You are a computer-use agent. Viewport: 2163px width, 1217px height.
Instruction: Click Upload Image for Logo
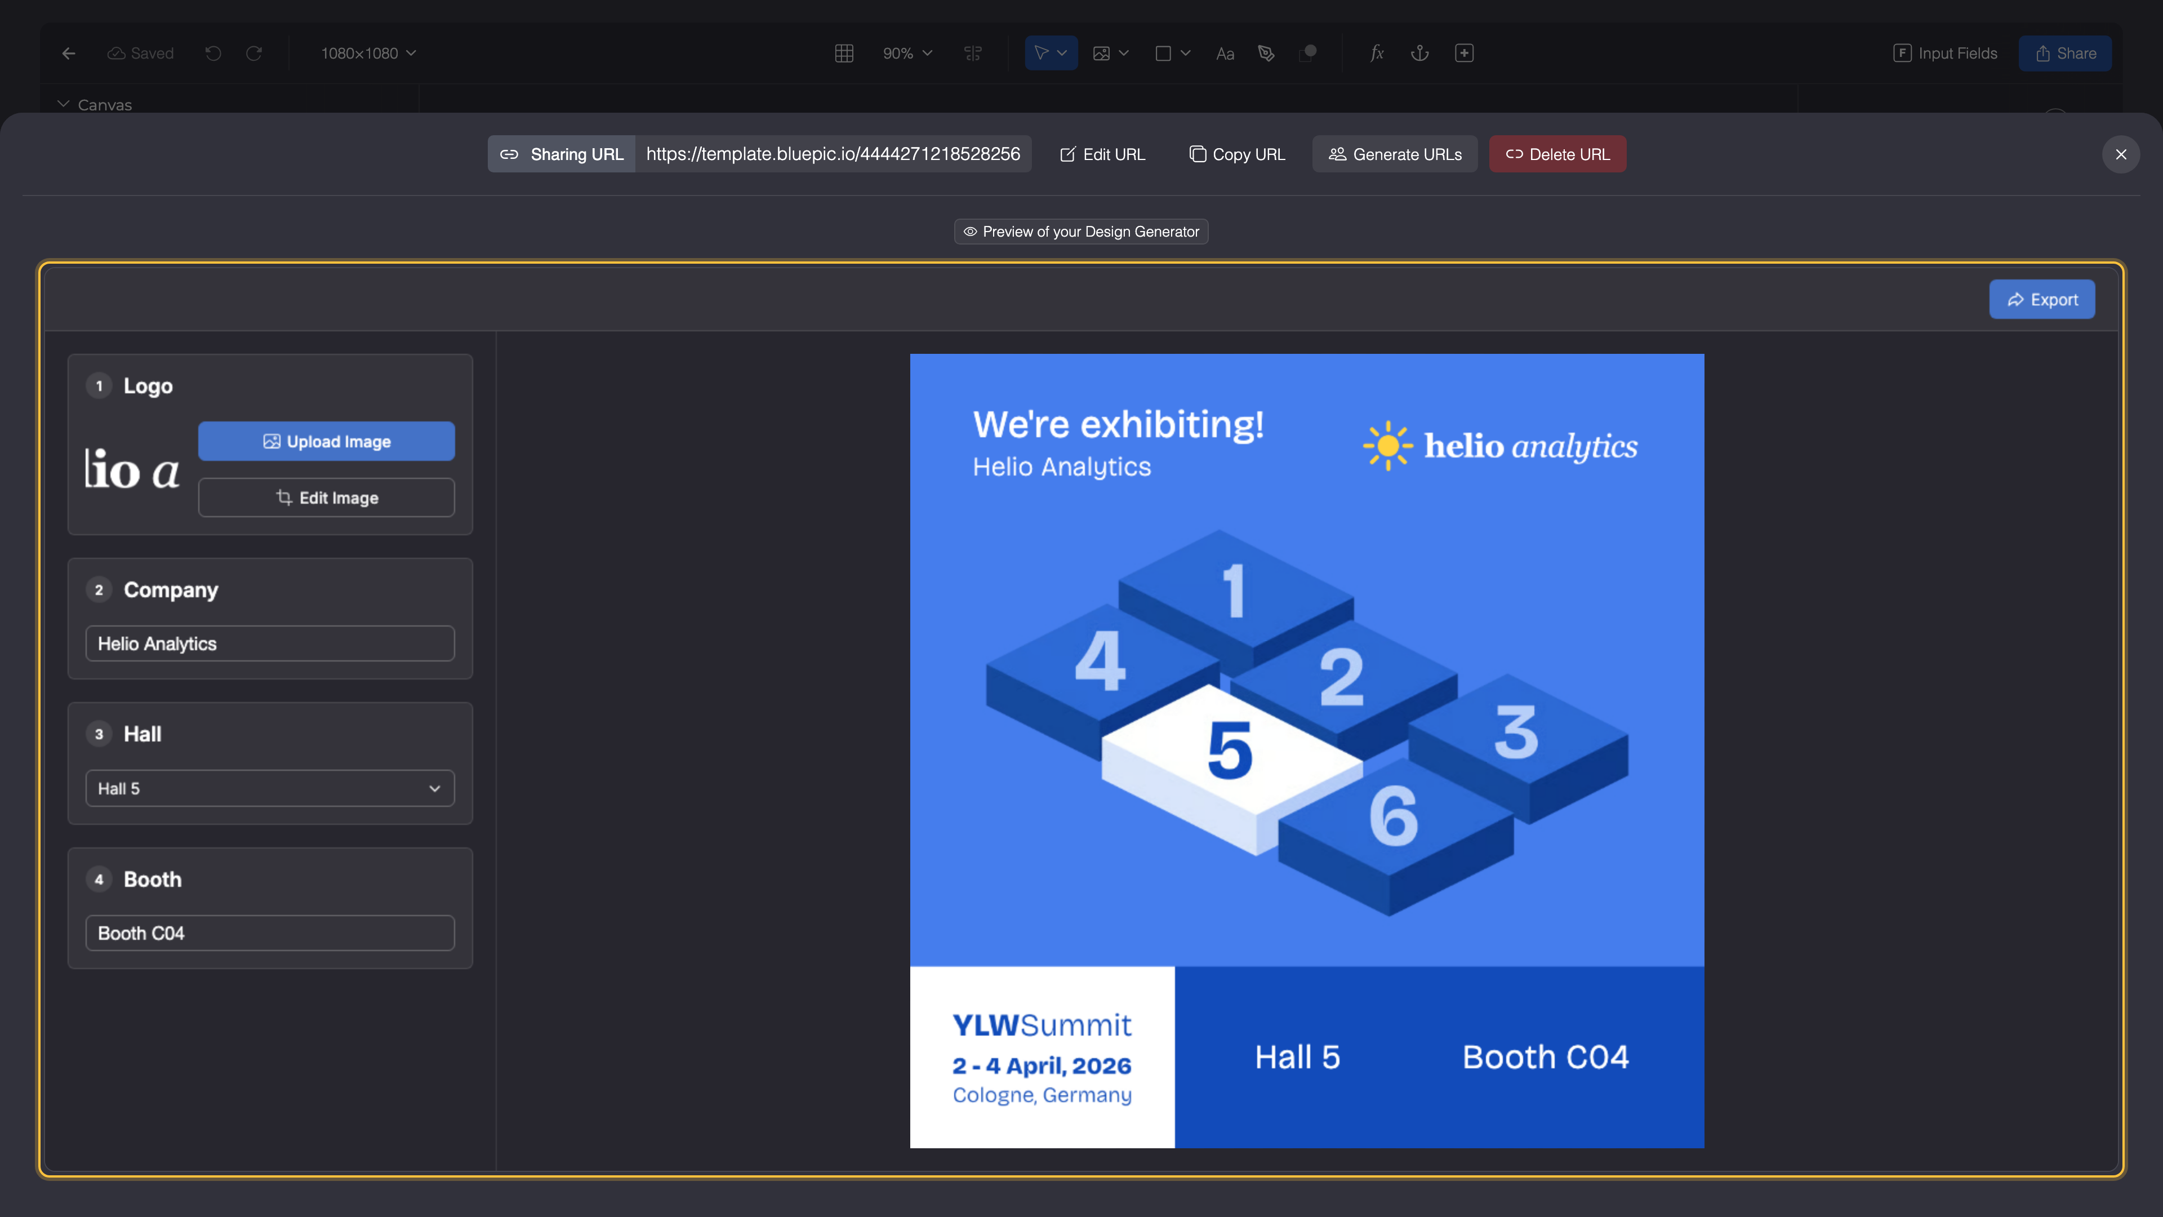[326, 441]
